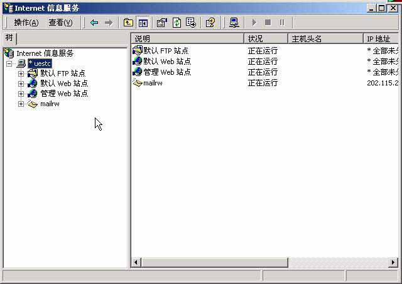Click the 主机头名 column header
Viewport: 402px width, 284px height.
(x=325, y=39)
